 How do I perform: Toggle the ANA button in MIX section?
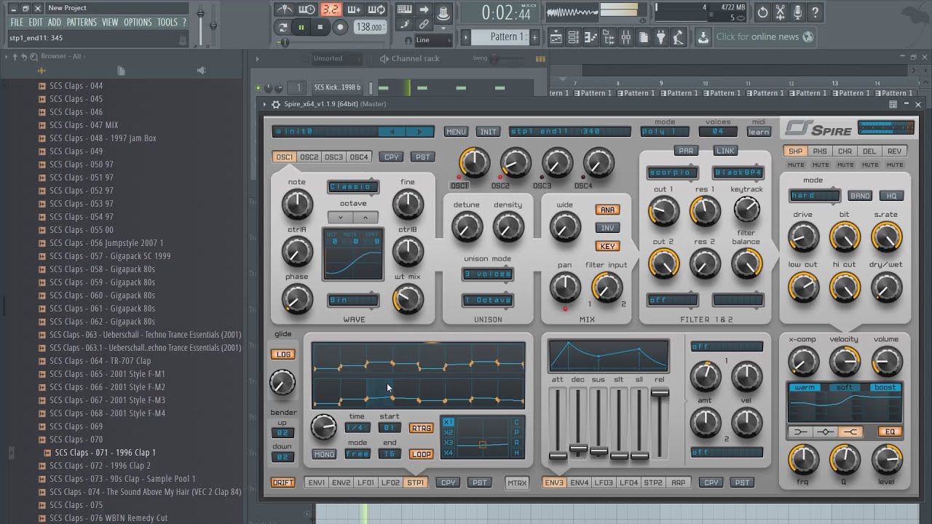click(607, 210)
